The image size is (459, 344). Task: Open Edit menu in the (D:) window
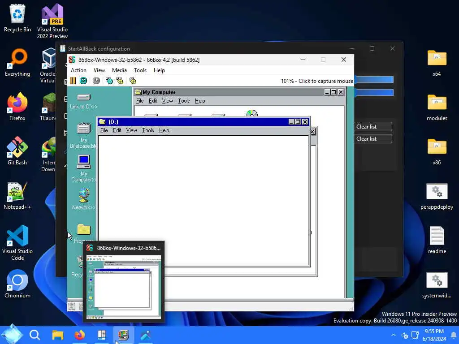[x=117, y=130]
